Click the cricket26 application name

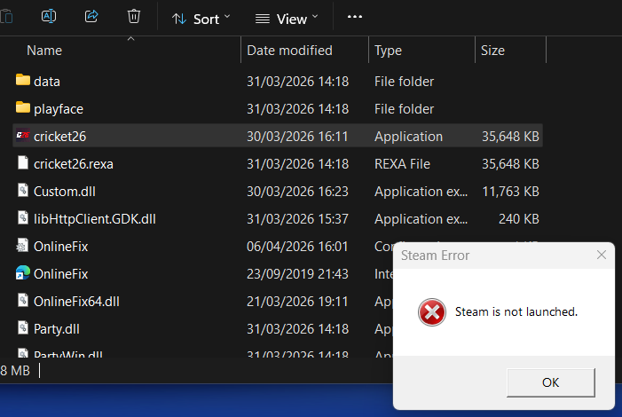pyautogui.click(x=59, y=137)
